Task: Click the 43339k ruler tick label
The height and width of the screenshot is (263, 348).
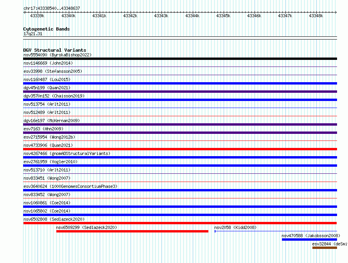Action: tap(37, 16)
